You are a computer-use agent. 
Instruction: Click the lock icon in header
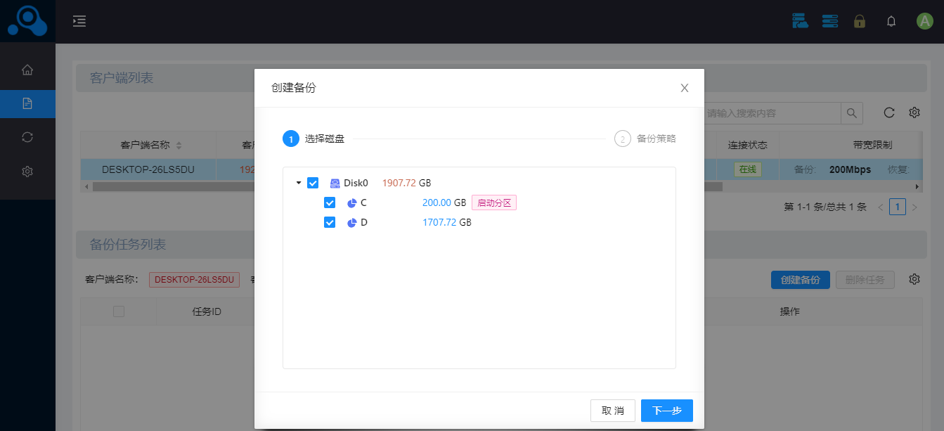(859, 21)
